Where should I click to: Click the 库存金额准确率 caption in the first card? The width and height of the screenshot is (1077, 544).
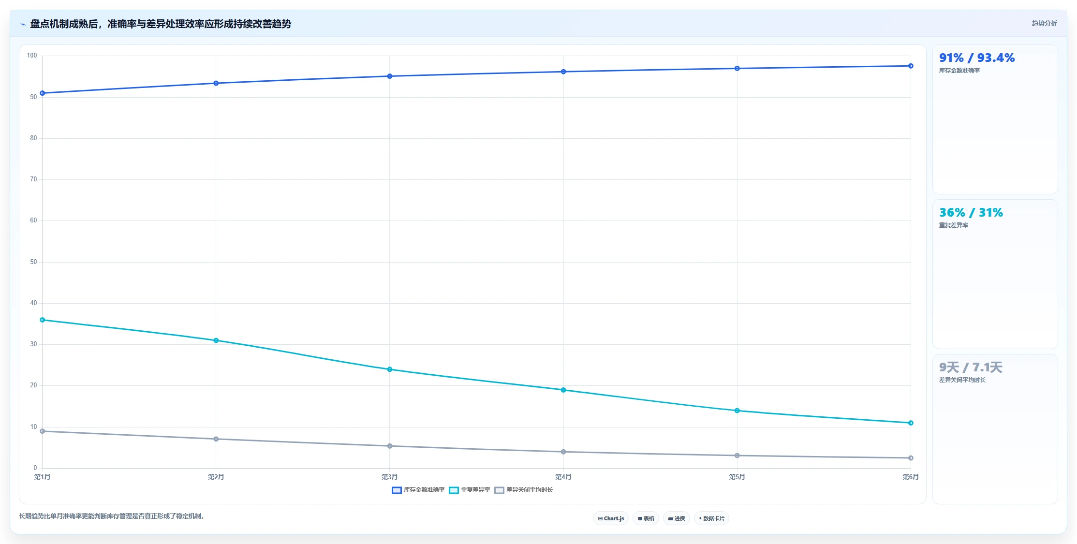pos(959,71)
